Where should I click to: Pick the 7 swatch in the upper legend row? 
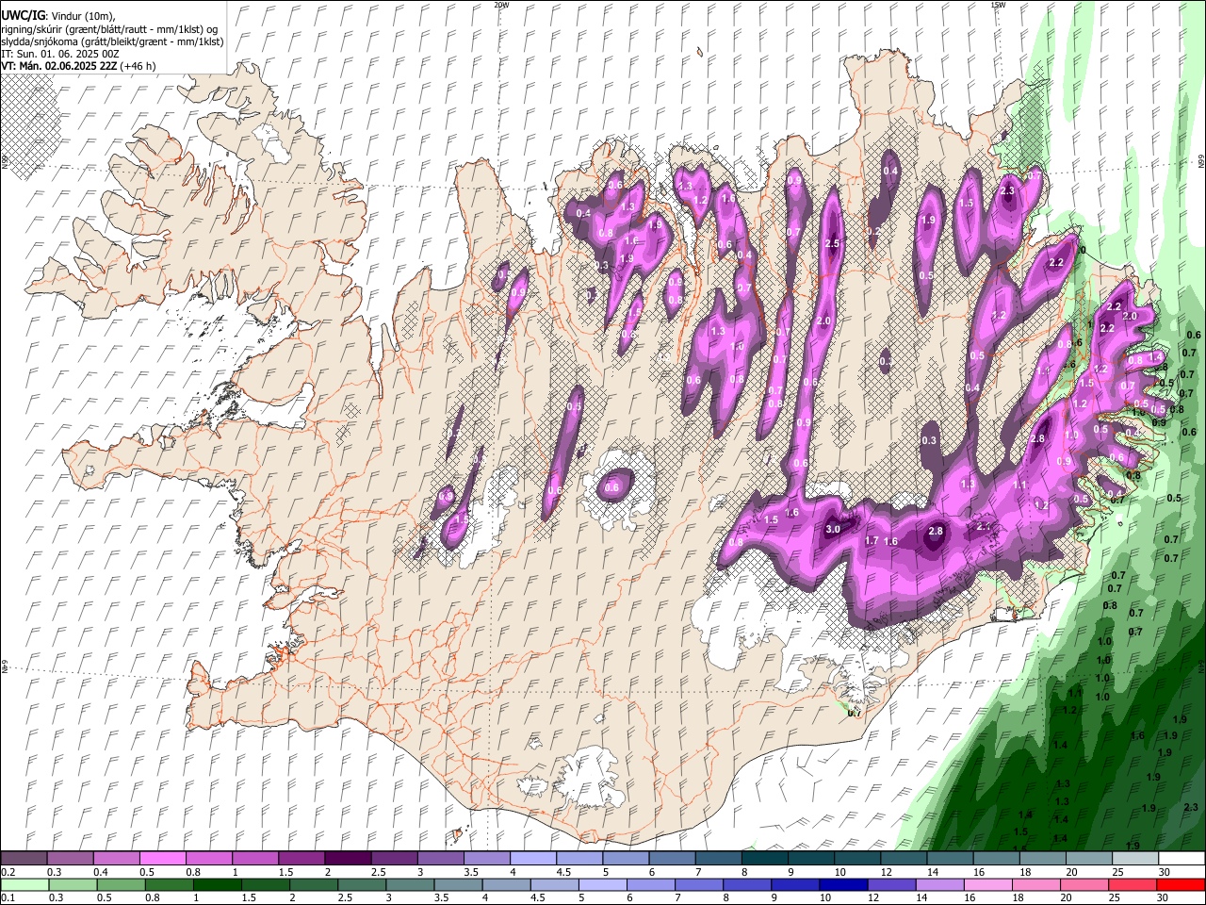718,859
